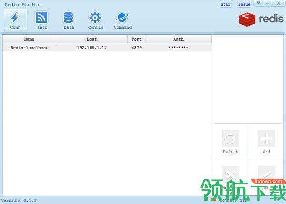
Task: Sort by the Name column header
Action: point(29,39)
